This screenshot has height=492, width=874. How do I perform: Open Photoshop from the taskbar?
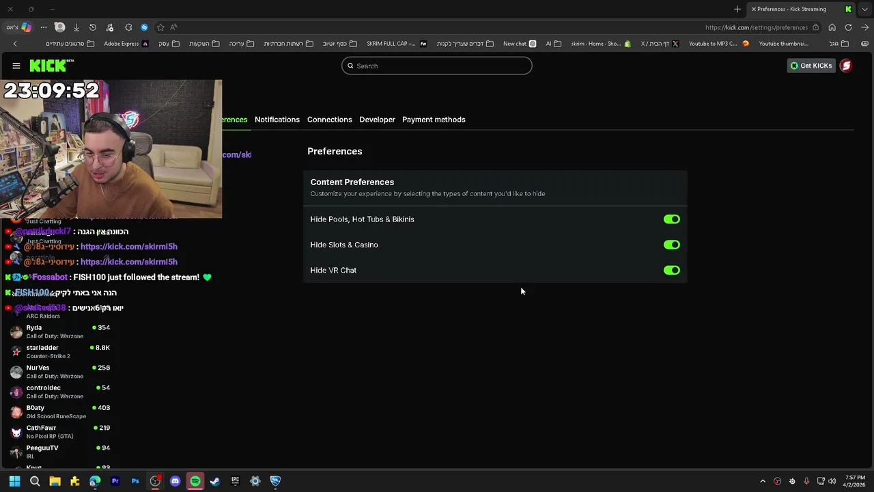click(x=135, y=481)
